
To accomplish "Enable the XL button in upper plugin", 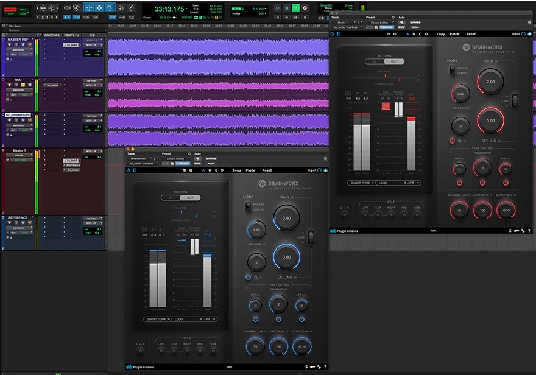I will (453, 141).
